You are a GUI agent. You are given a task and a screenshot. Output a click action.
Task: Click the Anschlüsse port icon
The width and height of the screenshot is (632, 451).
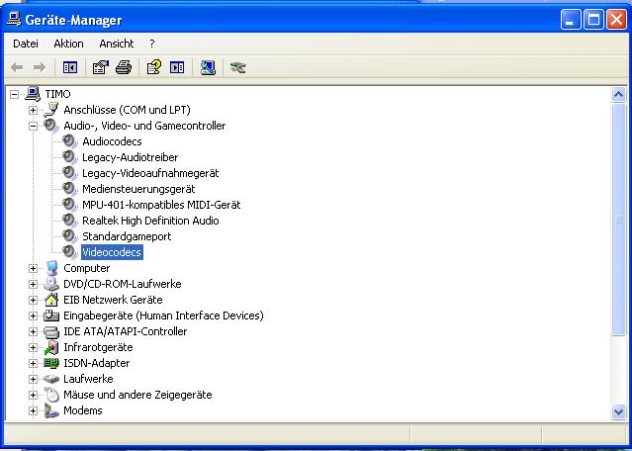click(51, 110)
